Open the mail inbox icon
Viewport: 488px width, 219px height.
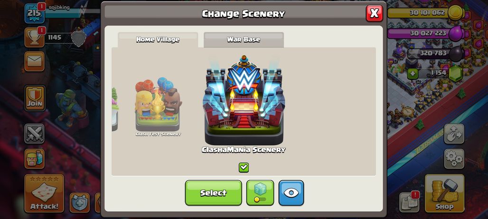click(x=35, y=61)
